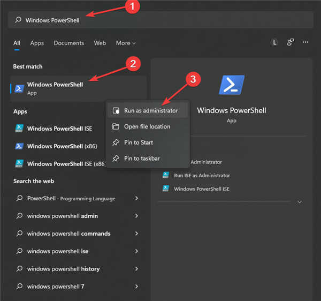The image size is (321, 301).
Task: Expand the windows powershell admin suggestion arrow
Action: coord(137,216)
